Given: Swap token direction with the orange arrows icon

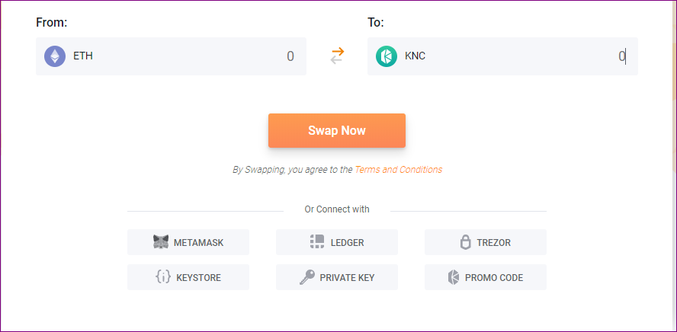Looking at the screenshot, I should click(337, 56).
